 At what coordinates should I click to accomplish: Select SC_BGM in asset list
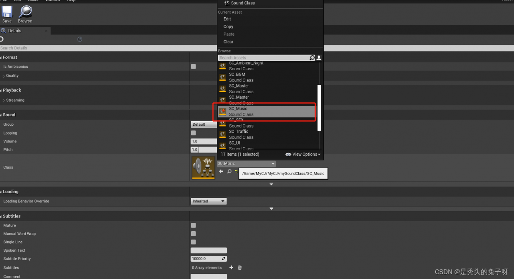point(267,77)
